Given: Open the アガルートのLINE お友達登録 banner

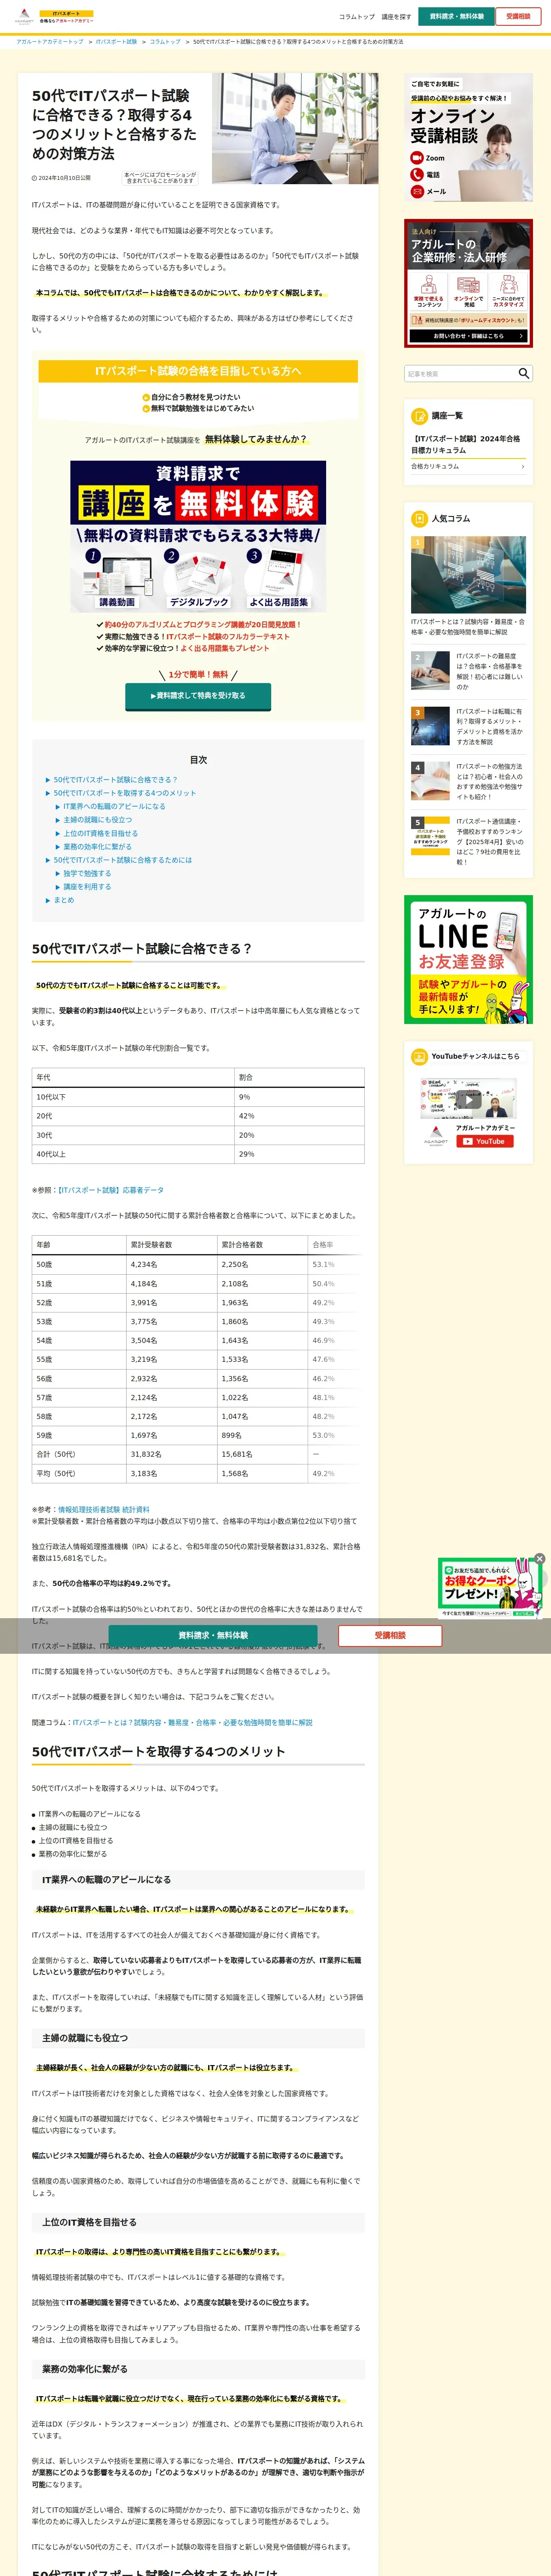Looking at the screenshot, I should pos(468,960).
